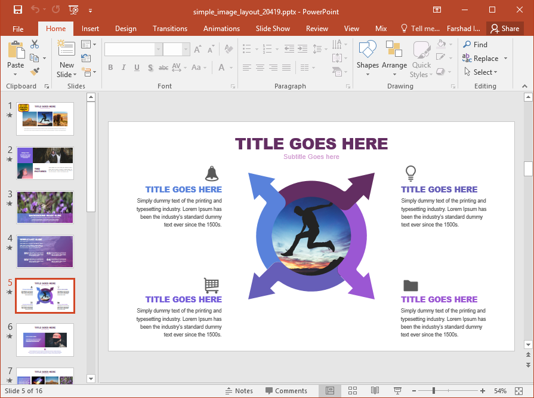The width and height of the screenshot is (534, 398).
Task: Toggle Notes pane in status bar
Action: pos(239,391)
